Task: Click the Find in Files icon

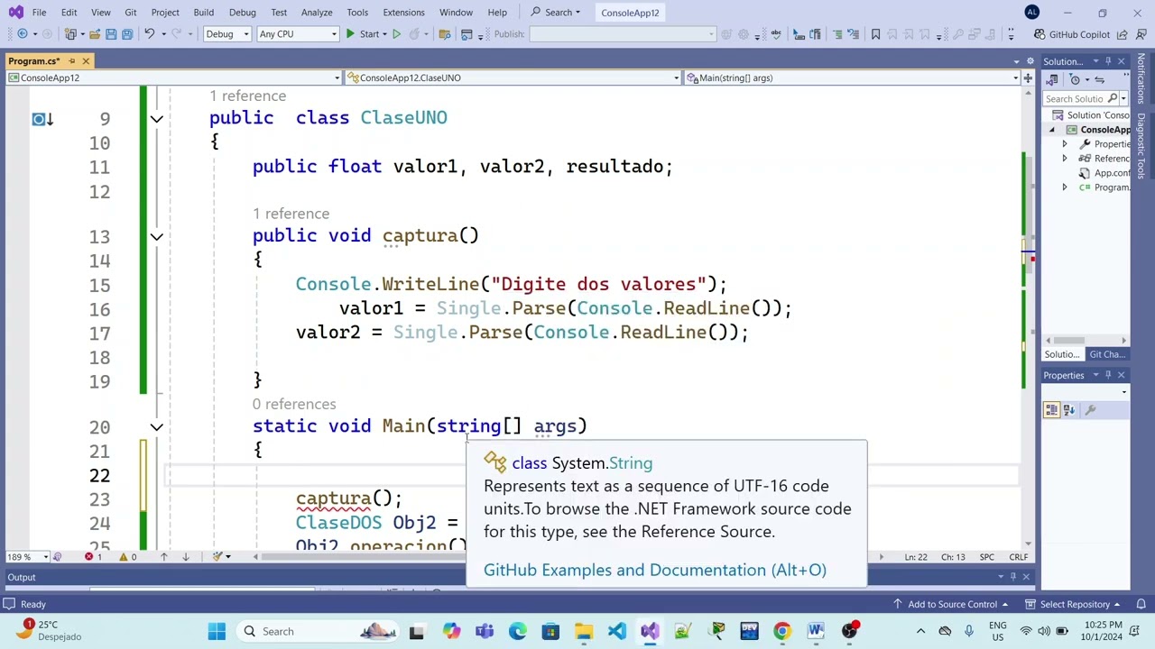Action: click(x=444, y=34)
